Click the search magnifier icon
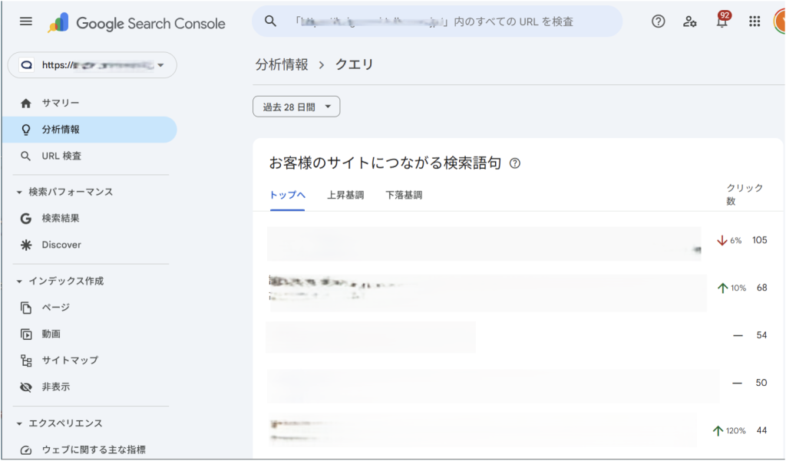The image size is (786, 461). tap(270, 21)
